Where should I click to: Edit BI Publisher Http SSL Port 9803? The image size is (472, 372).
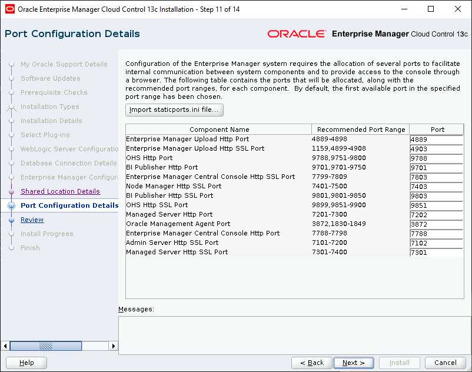click(436, 196)
